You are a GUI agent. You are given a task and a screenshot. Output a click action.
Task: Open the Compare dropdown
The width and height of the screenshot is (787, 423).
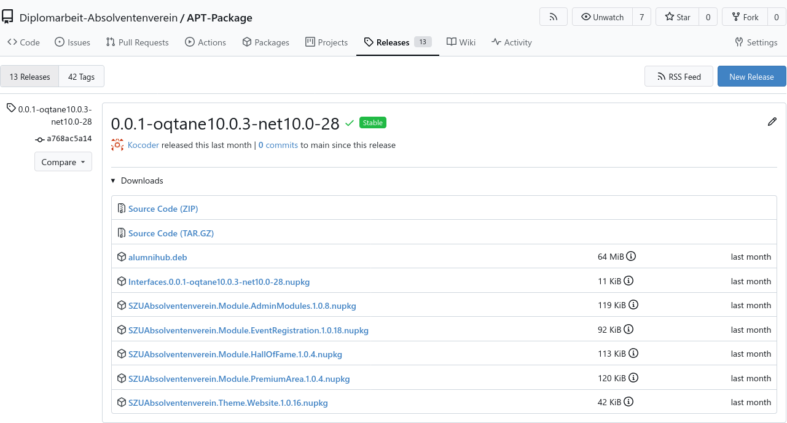[x=63, y=161]
